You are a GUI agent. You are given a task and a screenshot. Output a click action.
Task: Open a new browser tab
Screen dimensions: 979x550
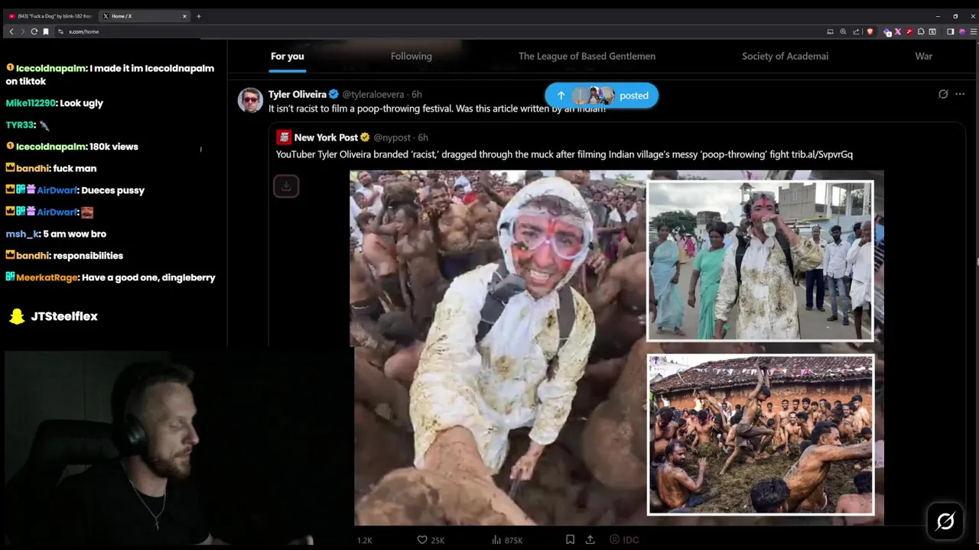pyautogui.click(x=199, y=16)
